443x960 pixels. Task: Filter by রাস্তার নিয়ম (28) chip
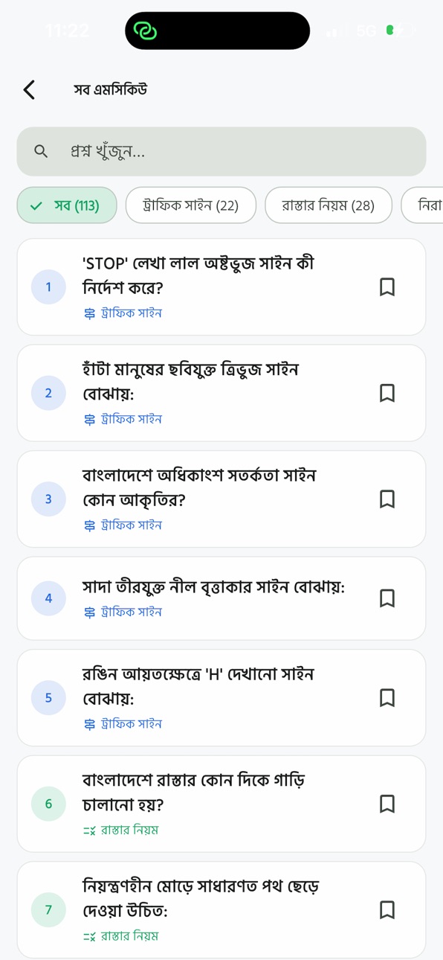click(328, 205)
